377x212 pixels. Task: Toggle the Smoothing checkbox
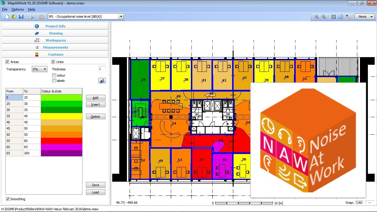point(8,199)
